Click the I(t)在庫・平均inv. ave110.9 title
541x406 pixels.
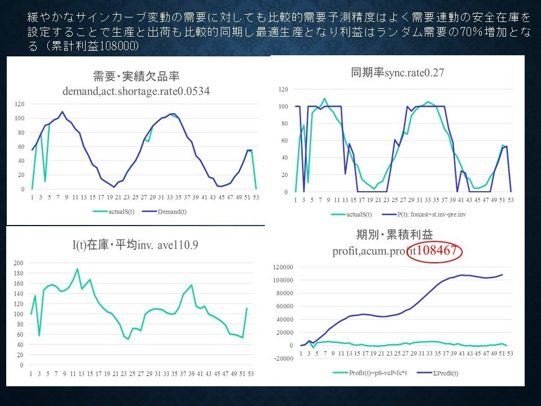(x=135, y=245)
